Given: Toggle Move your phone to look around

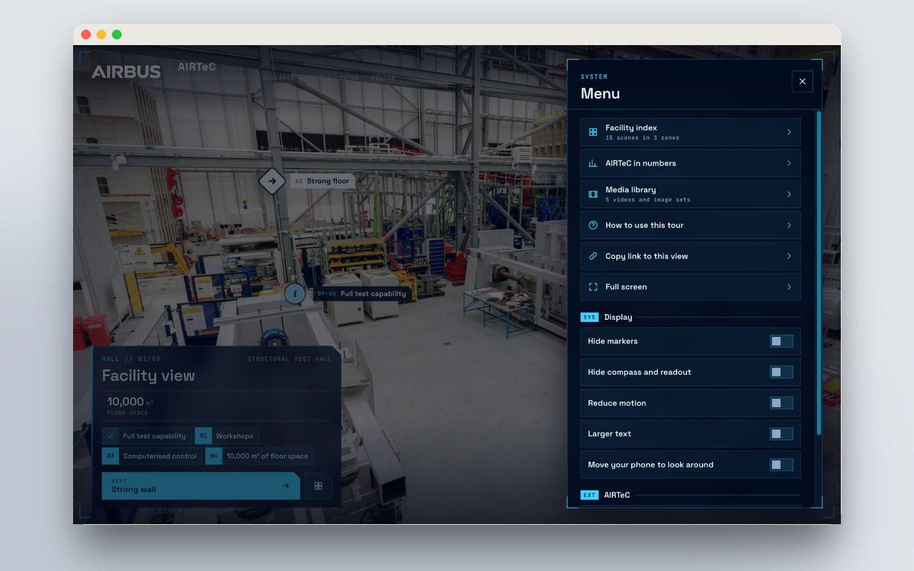Looking at the screenshot, I should (781, 465).
